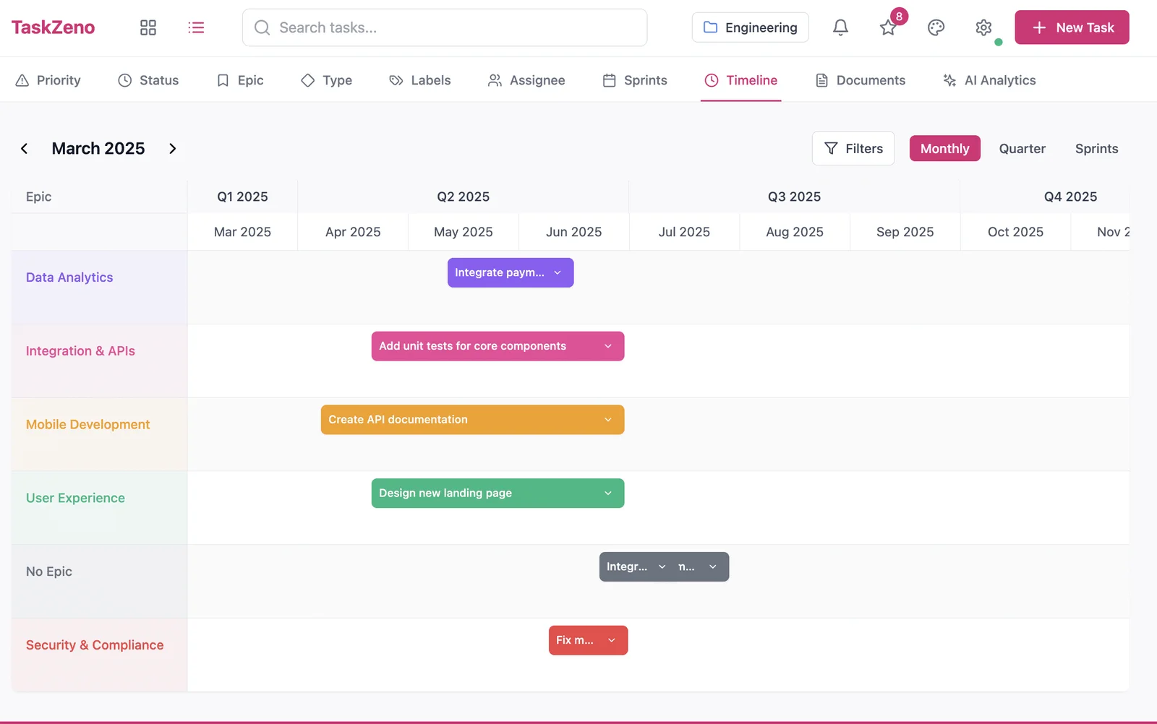Open the theme palette icon
Screen dimensions: 1157x724
[936, 27]
